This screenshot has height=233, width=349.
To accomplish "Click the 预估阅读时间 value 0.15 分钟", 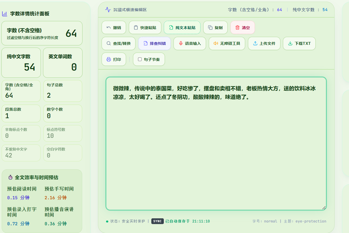I will 18,198.
